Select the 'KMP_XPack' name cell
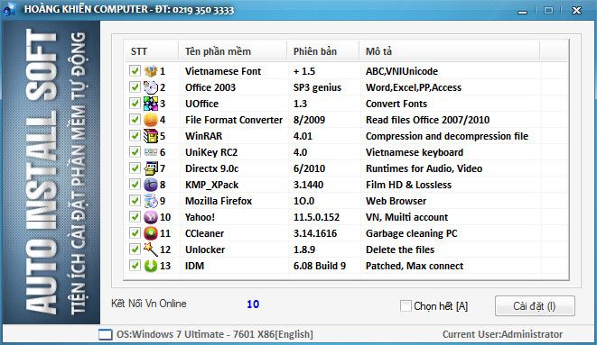597x345 pixels. 211,185
